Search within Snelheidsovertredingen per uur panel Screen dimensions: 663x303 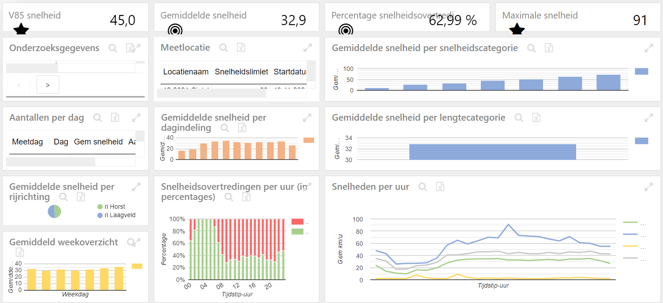pos(228,197)
